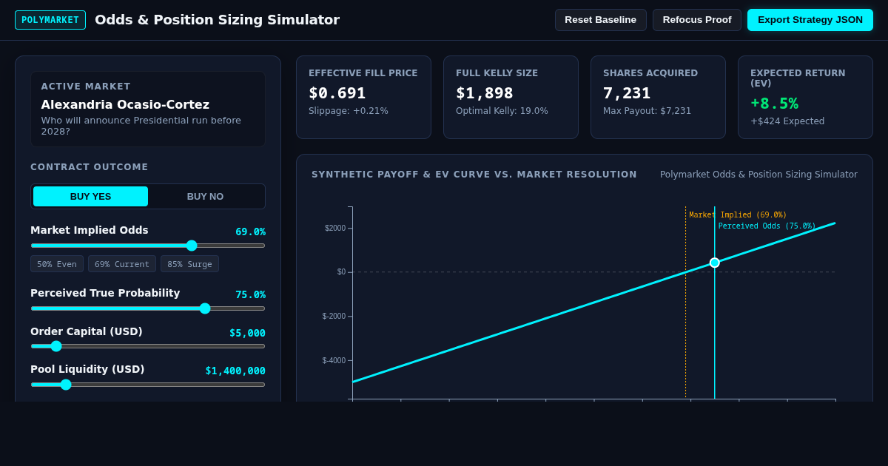The width and height of the screenshot is (888, 466).
Task: Adjust the Market Implied Odds slider
Action: (x=148, y=246)
